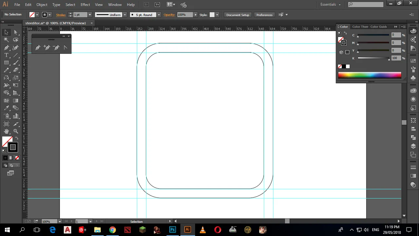
Task: Click Add Anchor Point tool in floating panel
Action: [x=47, y=48]
